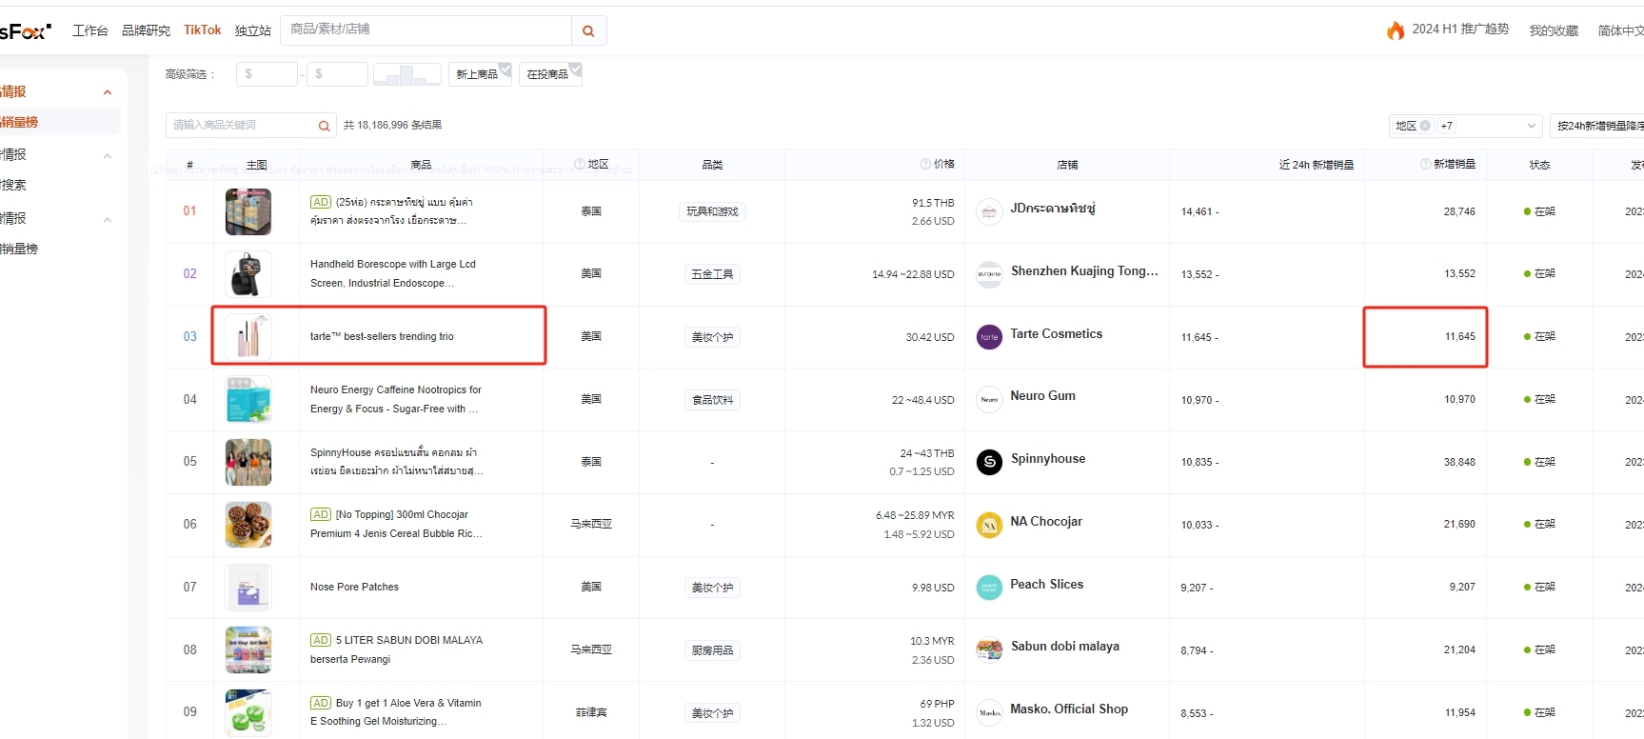Viewport: 1644px width, 739px height.
Task: Click the Peach Slices store logo
Action: pyautogui.click(x=989, y=588)
